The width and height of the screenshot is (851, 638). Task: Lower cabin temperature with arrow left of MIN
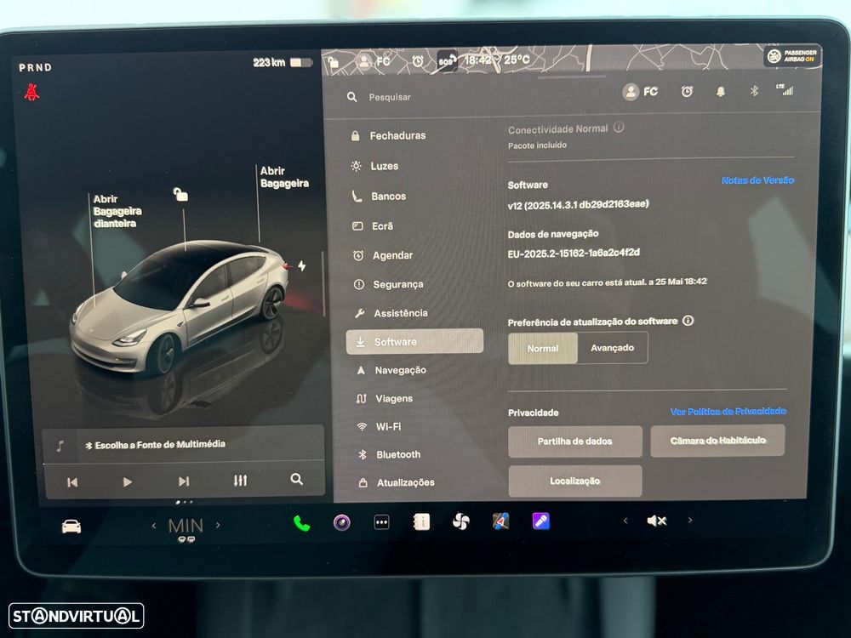(154, 526)
